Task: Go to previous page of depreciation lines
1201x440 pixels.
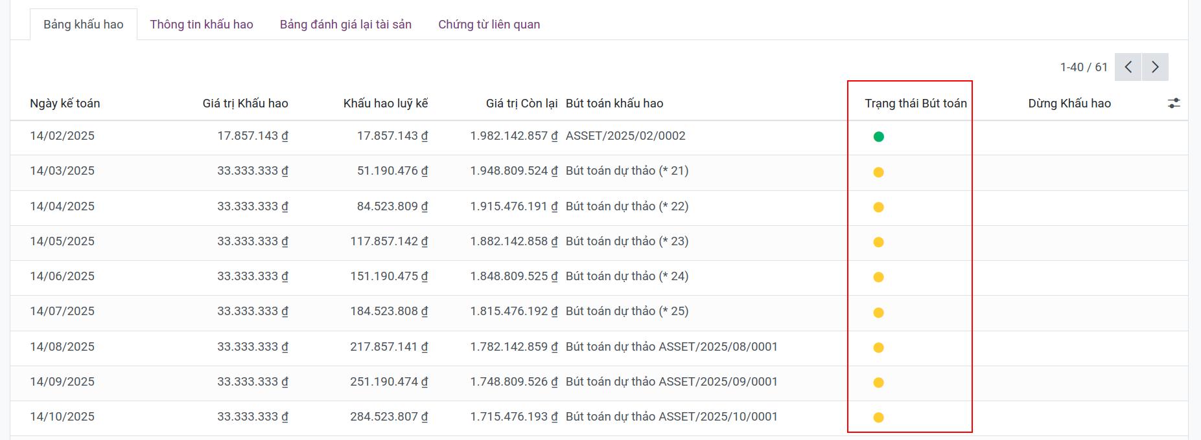Action: click(1128, 67)
